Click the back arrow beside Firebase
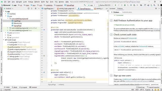 (x=112, y=12)
